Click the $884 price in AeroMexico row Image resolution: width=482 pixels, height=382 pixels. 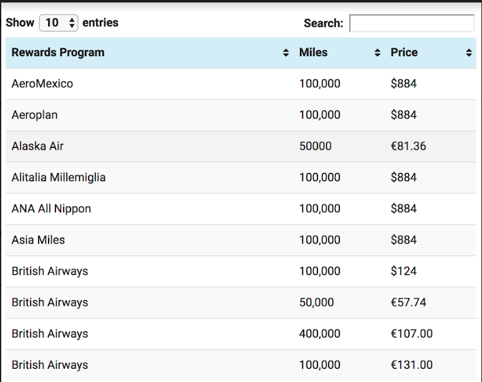(x=403, y=84)
